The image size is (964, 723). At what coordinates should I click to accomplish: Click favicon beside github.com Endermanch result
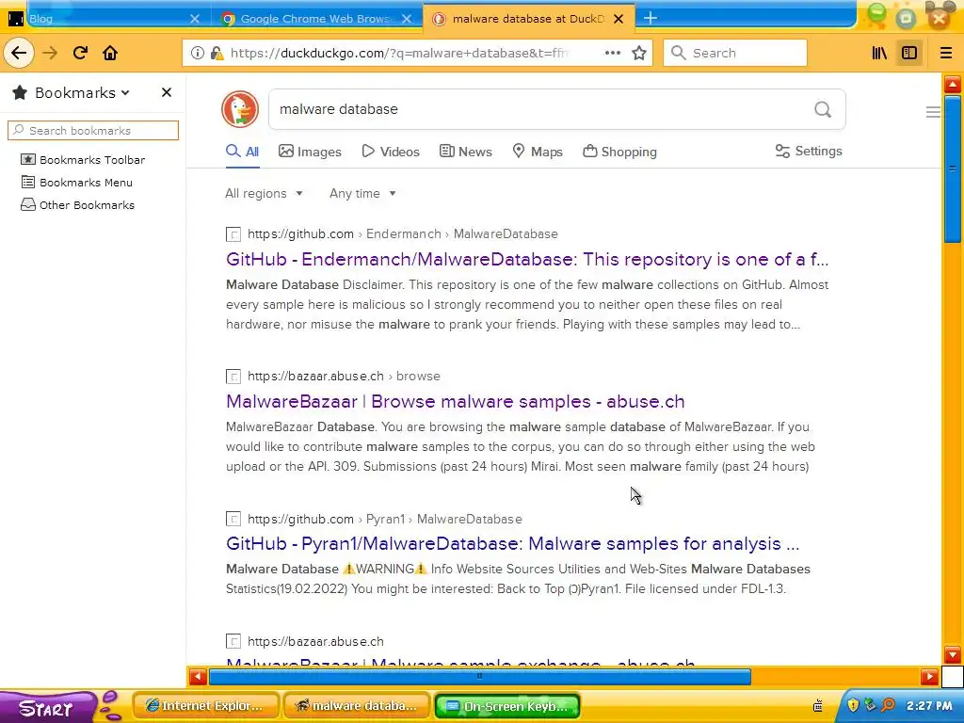click(233, 234)
